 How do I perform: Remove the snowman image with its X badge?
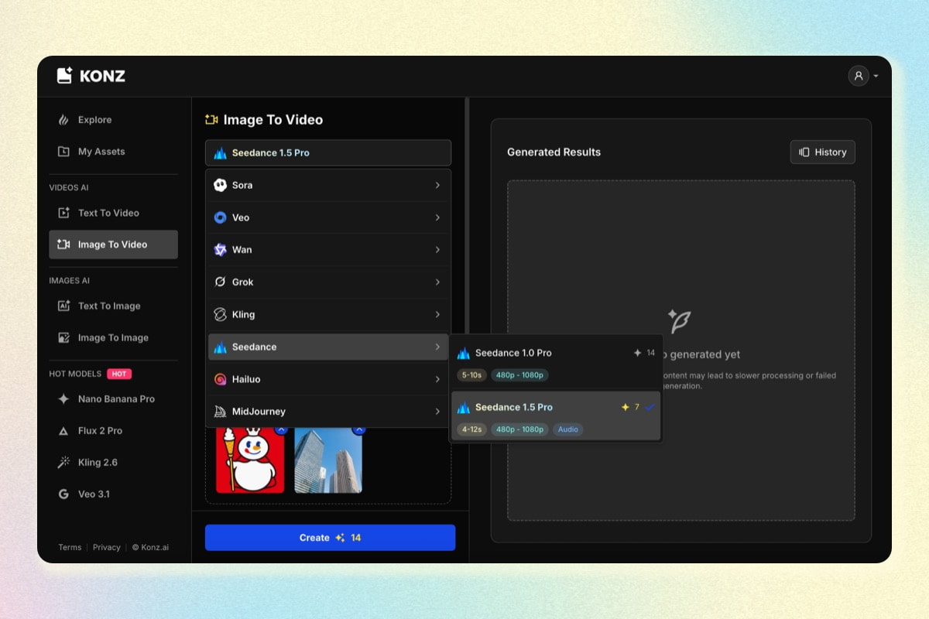[281, 429]
